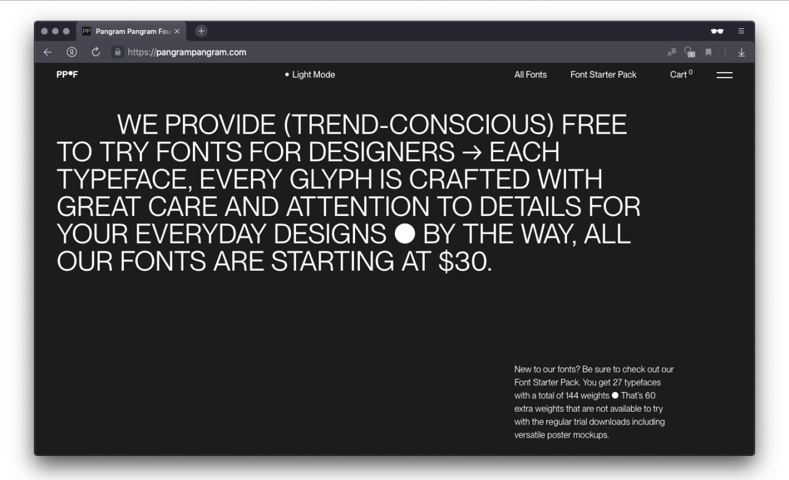Click the text 'versatile poster mockups.'
Viewport: 789px width, 480px height.
point(562,434)
